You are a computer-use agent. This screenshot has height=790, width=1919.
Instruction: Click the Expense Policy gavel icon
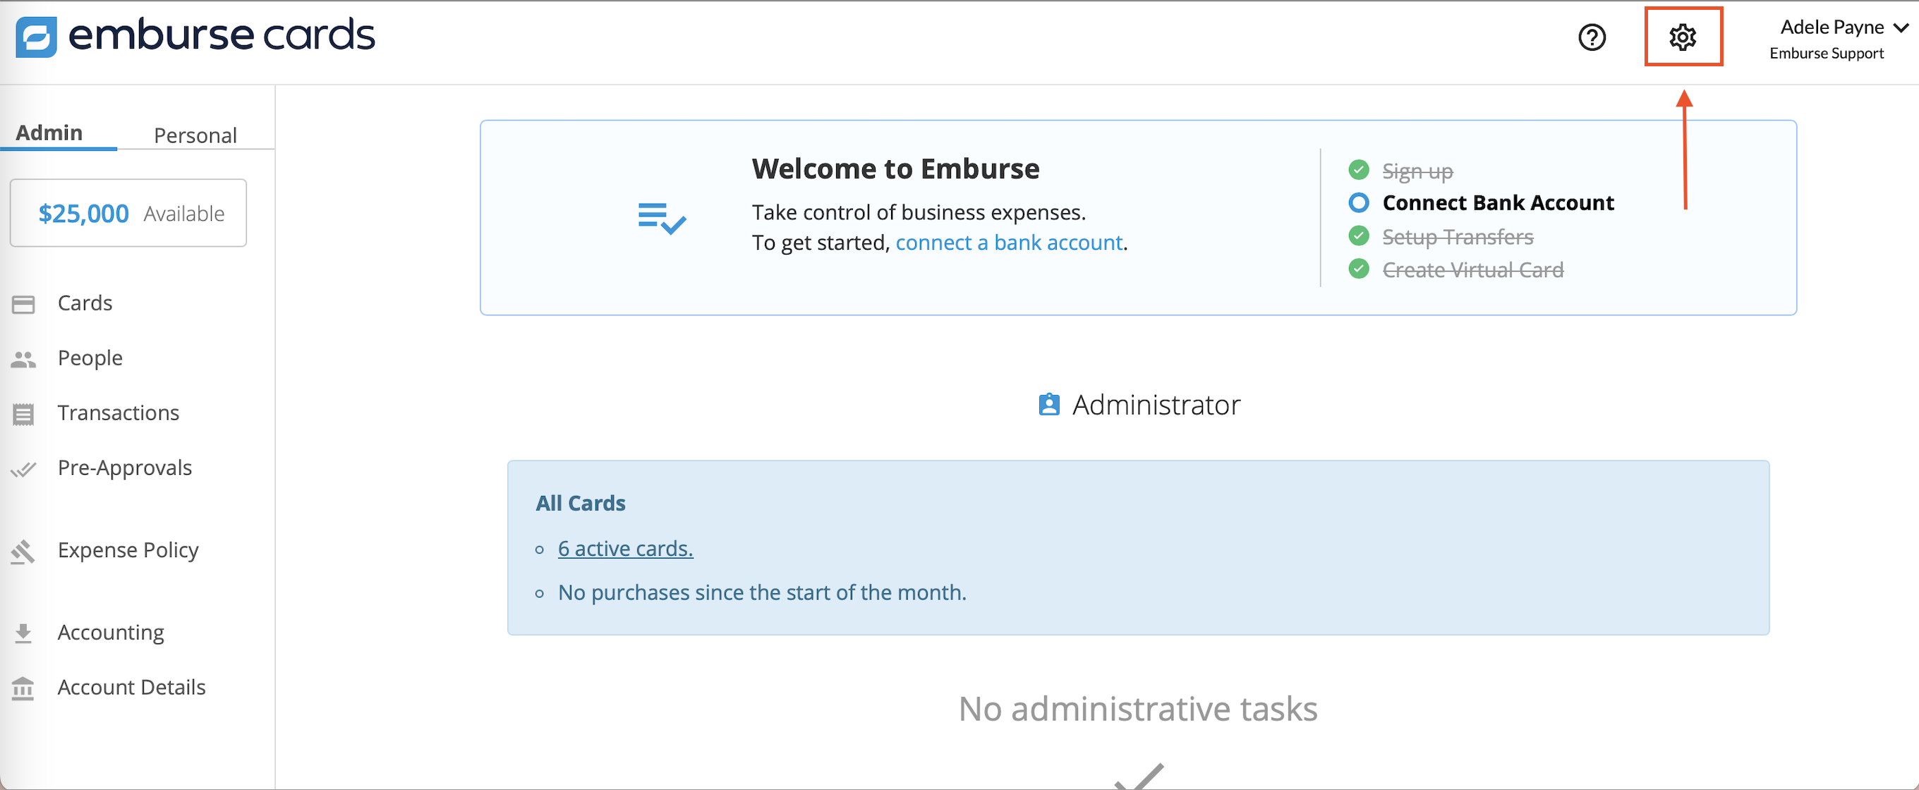(x=23, y=551)
